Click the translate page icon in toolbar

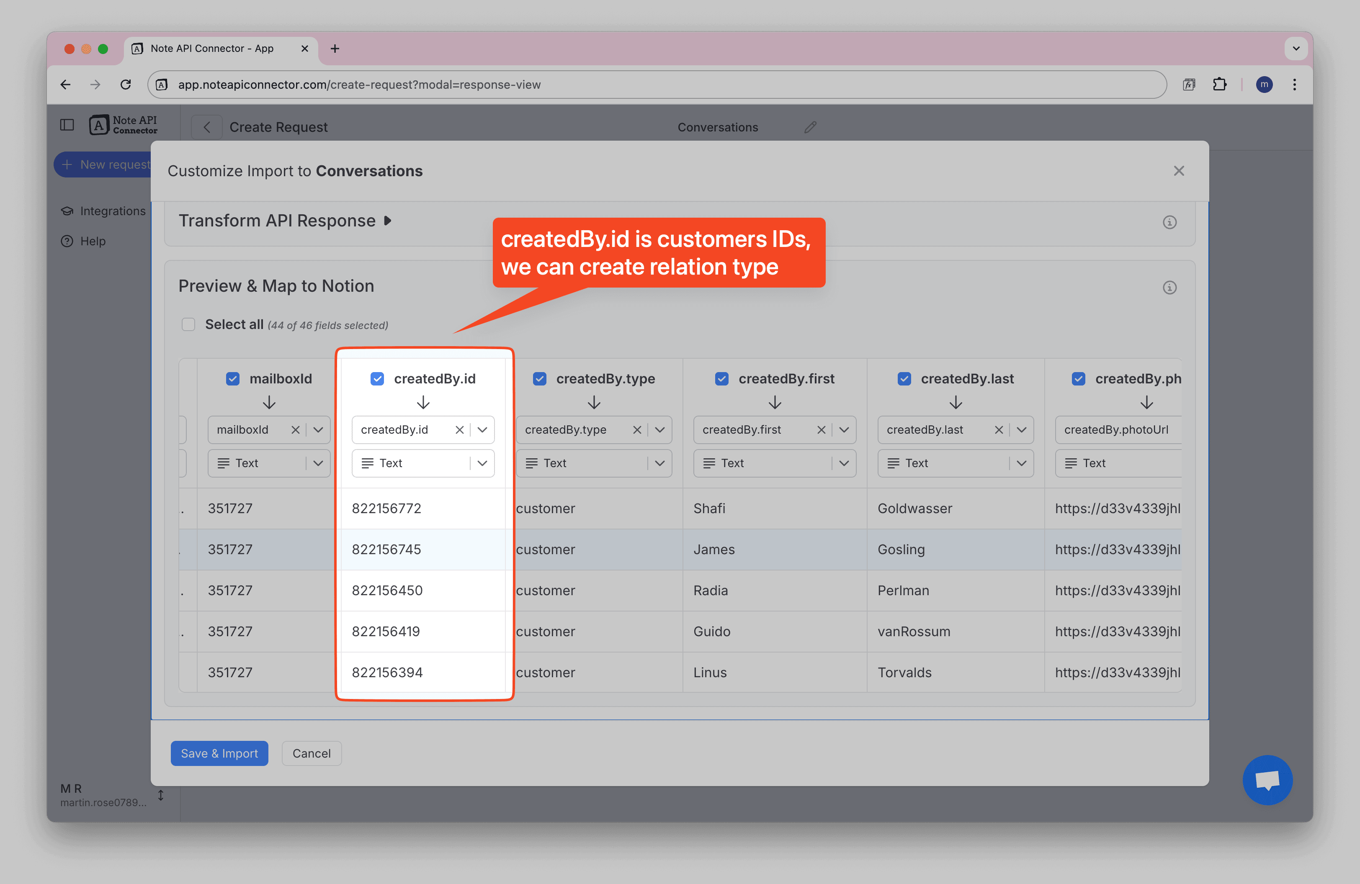coord(1189,85)
